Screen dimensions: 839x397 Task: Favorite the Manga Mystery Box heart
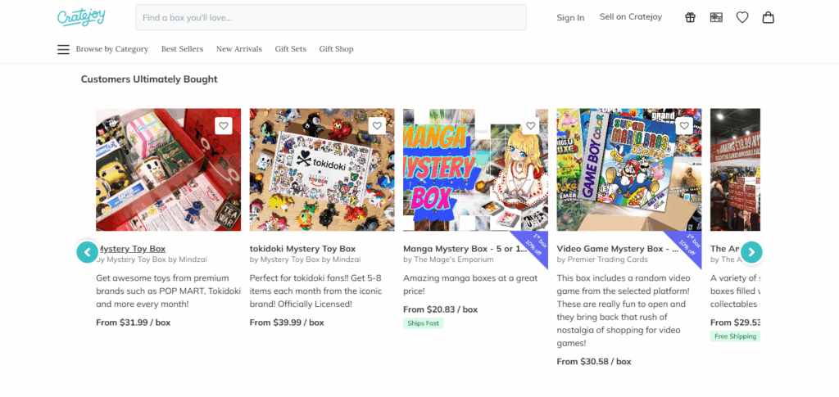pyautogui.click(x=531, y=126)
